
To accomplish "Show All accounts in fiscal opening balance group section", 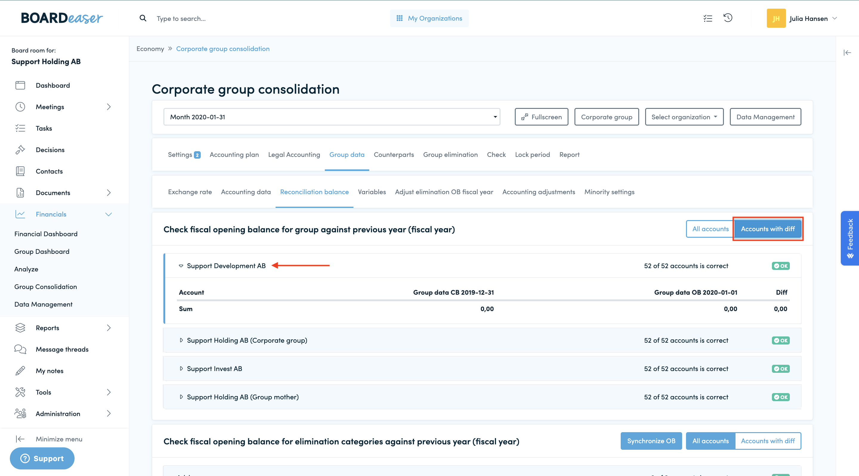I will coord(710,229).
